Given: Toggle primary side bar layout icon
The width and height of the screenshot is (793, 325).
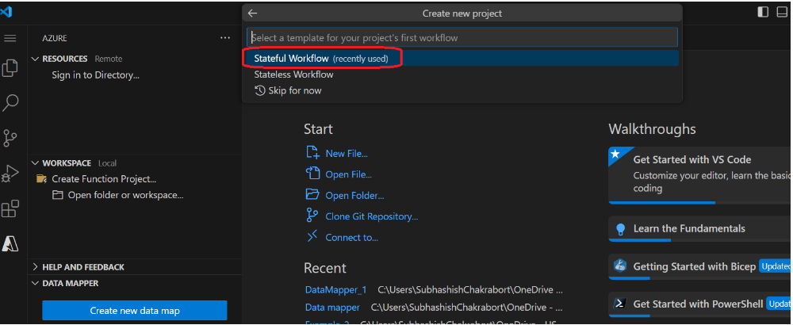Looking at the screenshot, I should click(x=763, y=12).
